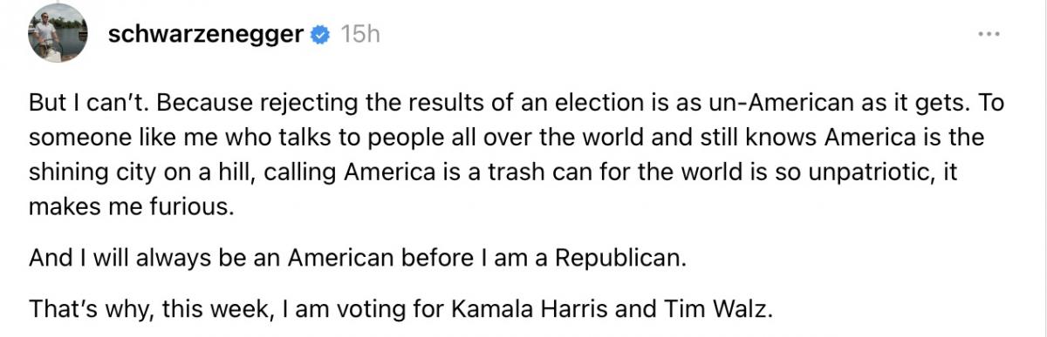Open the three-dot more options menu
Viewport: 1047px width, 337px height.
[x=989, y=35]
